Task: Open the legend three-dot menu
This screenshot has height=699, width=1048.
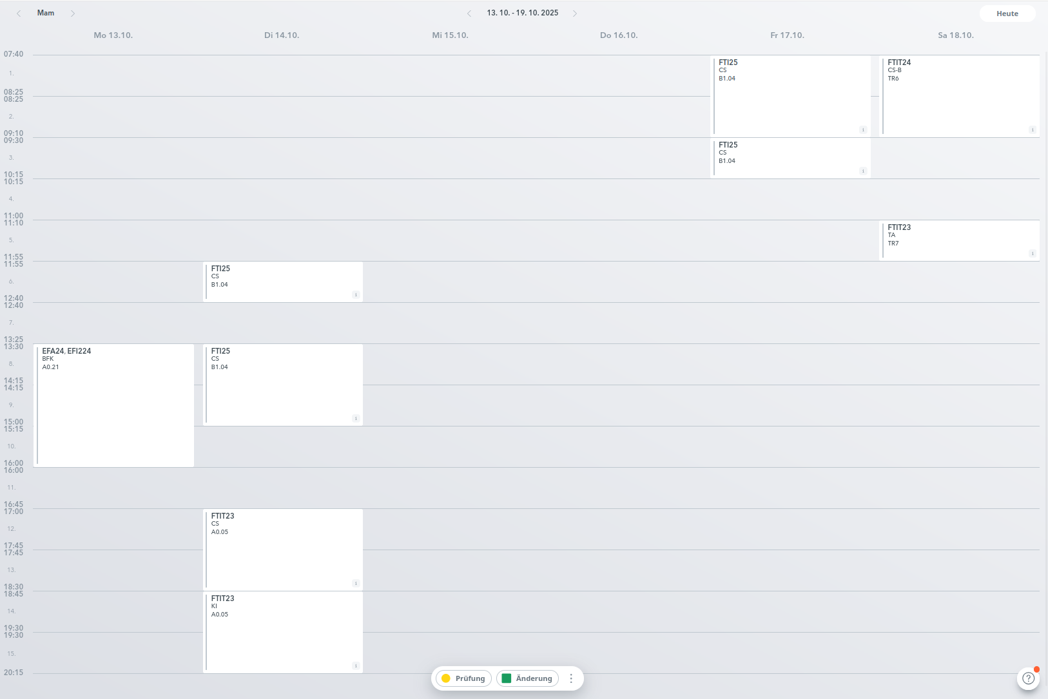Action: pyautogui.click(x=571, y=678)
